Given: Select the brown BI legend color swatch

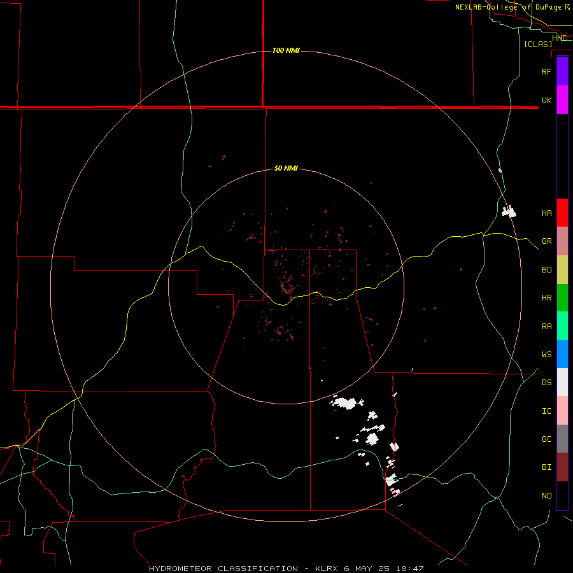Looking at the screenshot, I should [562, 467].
